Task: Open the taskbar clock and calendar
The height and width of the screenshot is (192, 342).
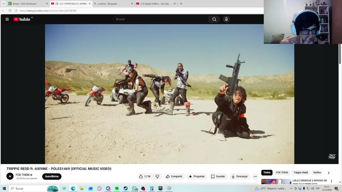Action: pyautogui.click(x=327, y=189)
